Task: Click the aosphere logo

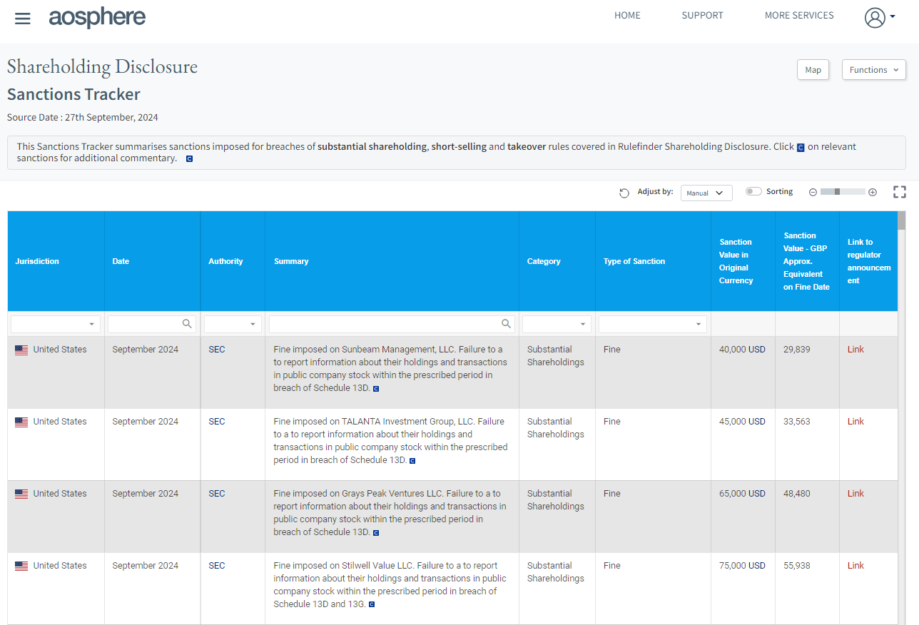Action: [x=97, y=17]
